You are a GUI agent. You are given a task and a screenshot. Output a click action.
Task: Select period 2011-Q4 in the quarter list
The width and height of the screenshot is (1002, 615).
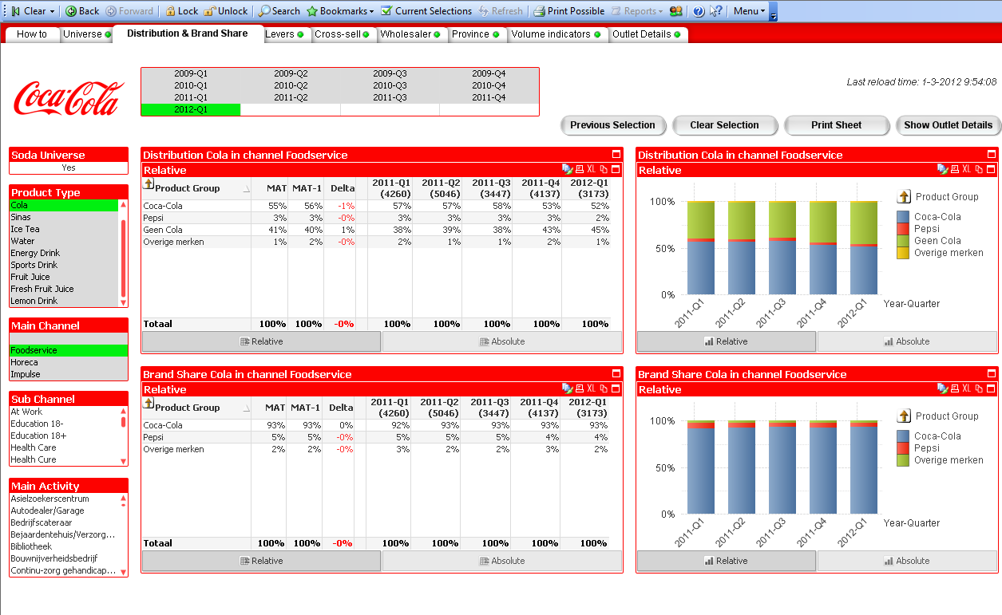click(x=489, y=97)
